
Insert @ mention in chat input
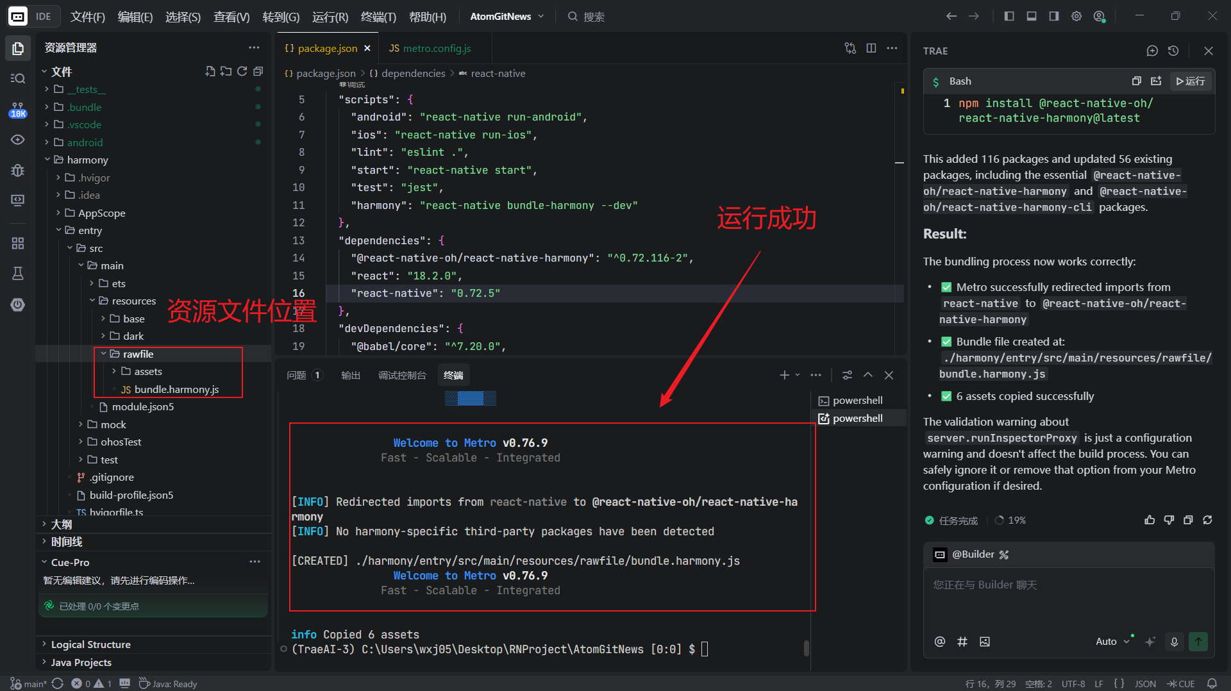pyautogui.click(x=940, y=642)
